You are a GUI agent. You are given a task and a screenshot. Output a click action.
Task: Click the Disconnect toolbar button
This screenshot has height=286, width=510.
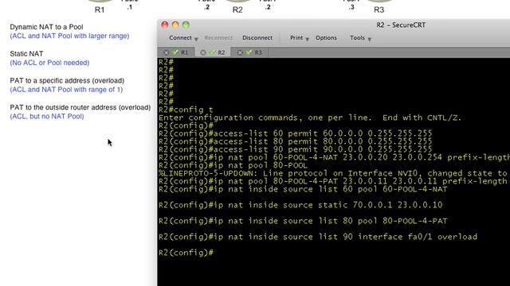point(257,38)
